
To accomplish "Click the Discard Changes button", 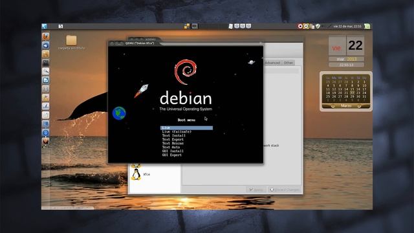I will [x=285, y=190].
